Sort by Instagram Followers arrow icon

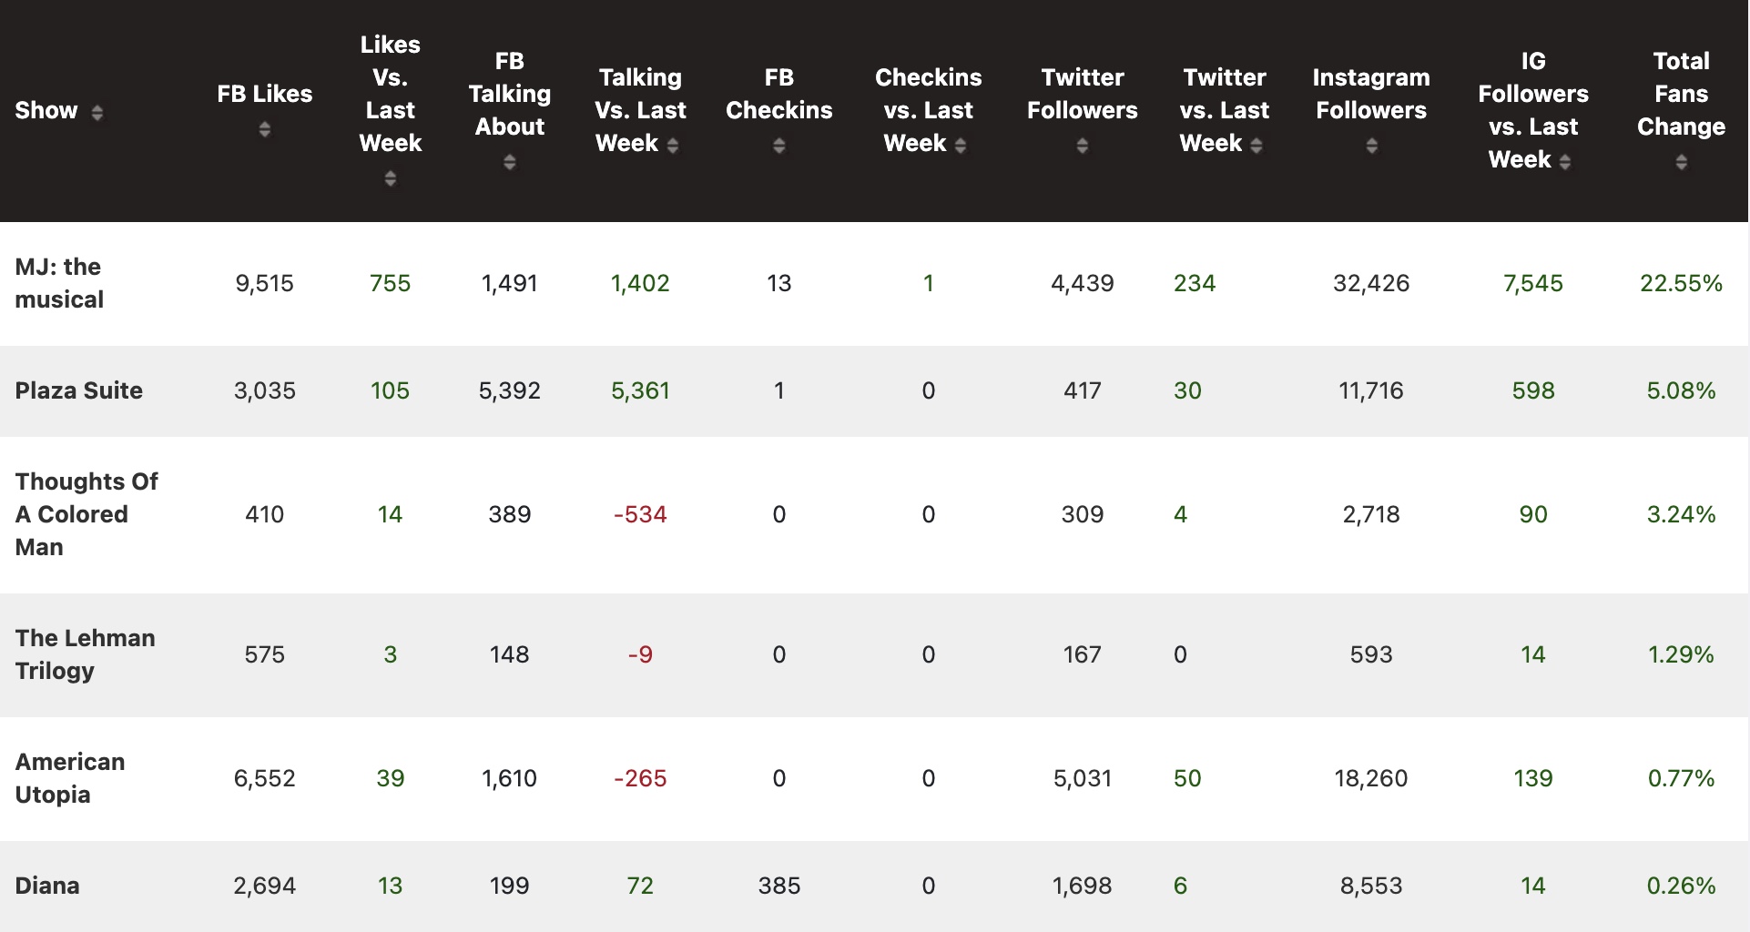[1371, 146]
